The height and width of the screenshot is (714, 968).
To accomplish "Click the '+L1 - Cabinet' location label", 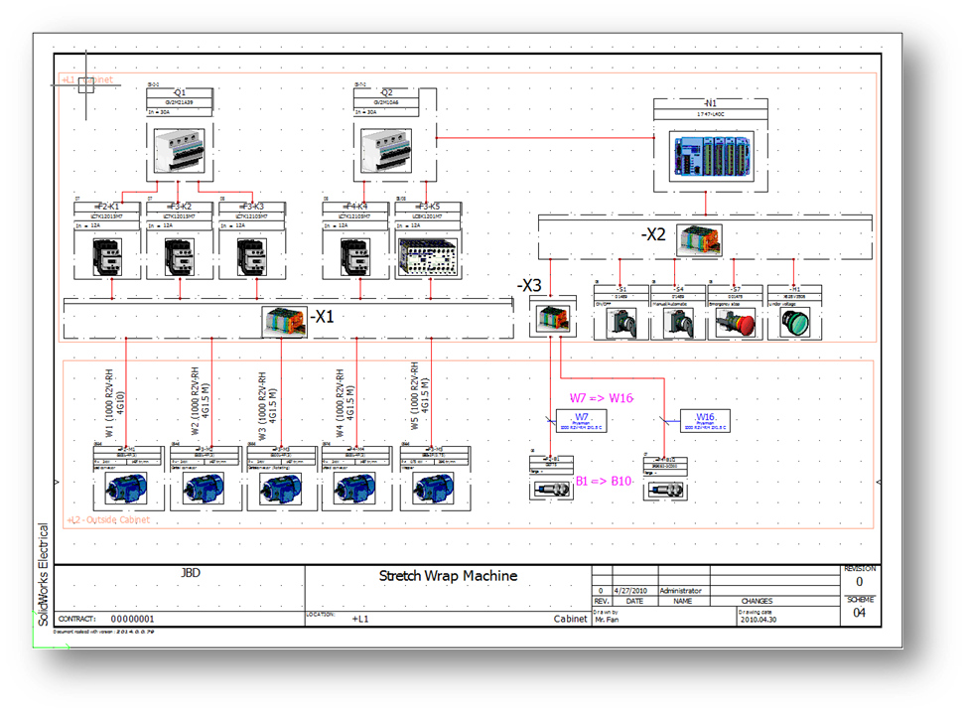I will coord(87,79).
